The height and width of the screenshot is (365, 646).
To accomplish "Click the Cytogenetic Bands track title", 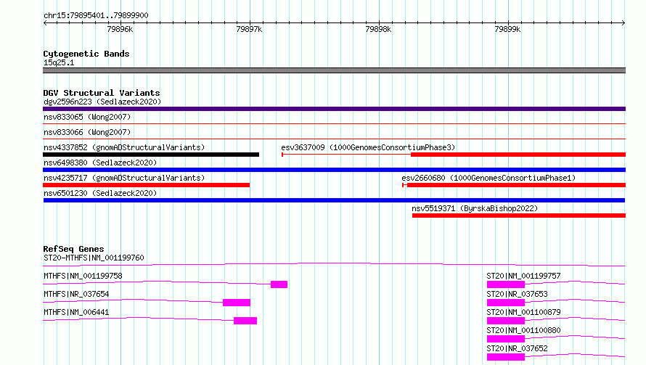I will 86,54.
